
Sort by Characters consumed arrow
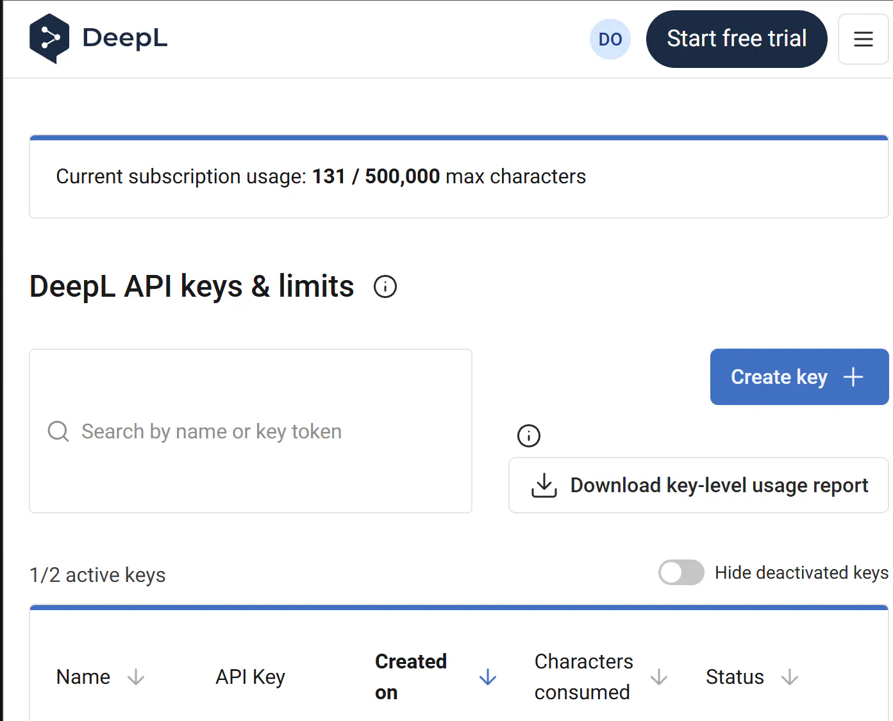[659, 677]
